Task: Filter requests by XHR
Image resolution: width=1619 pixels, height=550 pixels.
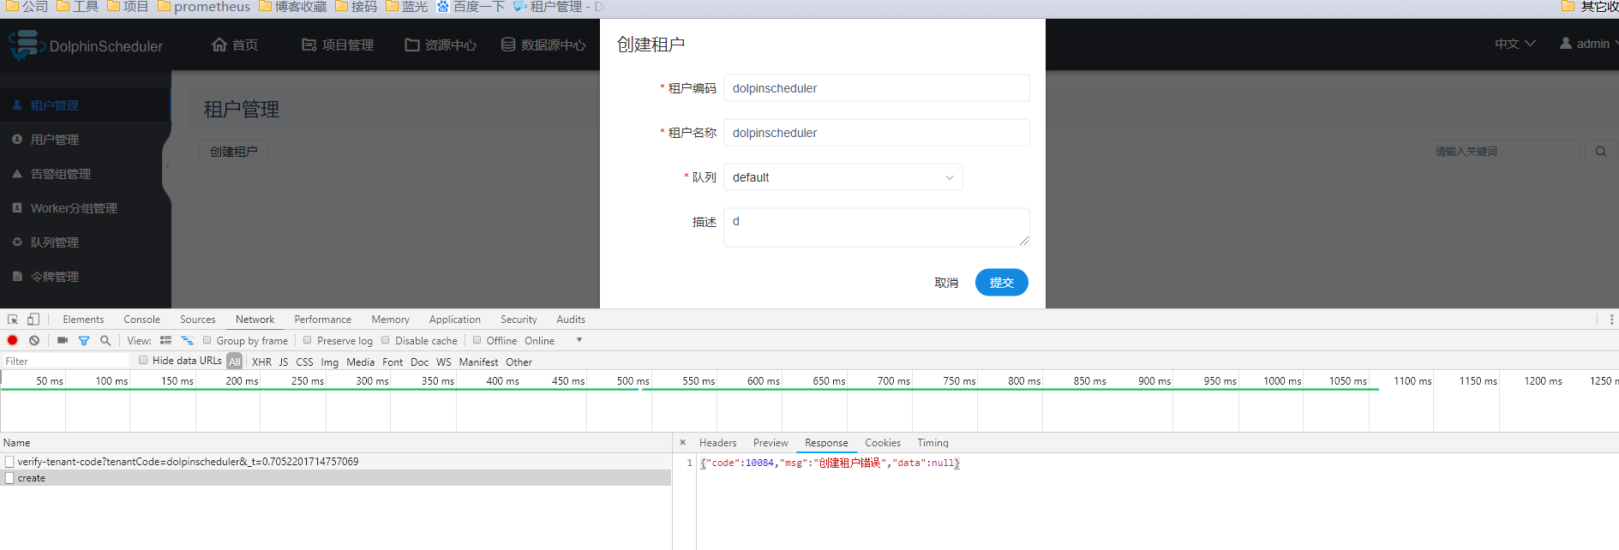Action: pyautogui.click(x=261, y=362)
